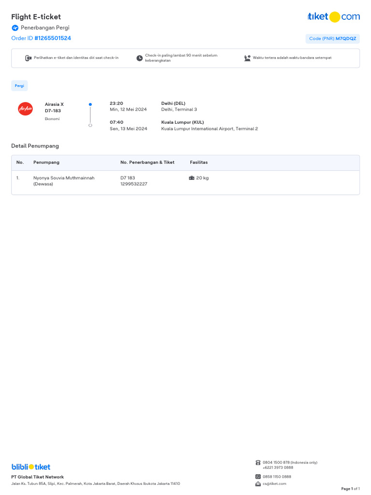Image resolution: width=371 pixels, height=495 pixels.
Task: Click the No. Penerbangan & Tiket header
Action: (x=147, y=162)
